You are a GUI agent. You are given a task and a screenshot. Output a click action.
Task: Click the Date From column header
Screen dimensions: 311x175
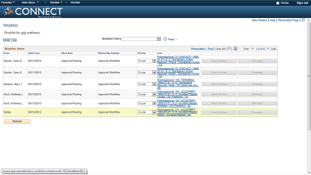click(x=34, y=53)
